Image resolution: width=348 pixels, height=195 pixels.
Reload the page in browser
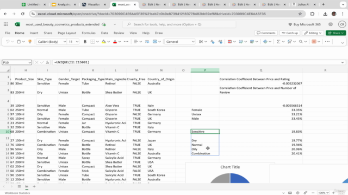(23, 14)
